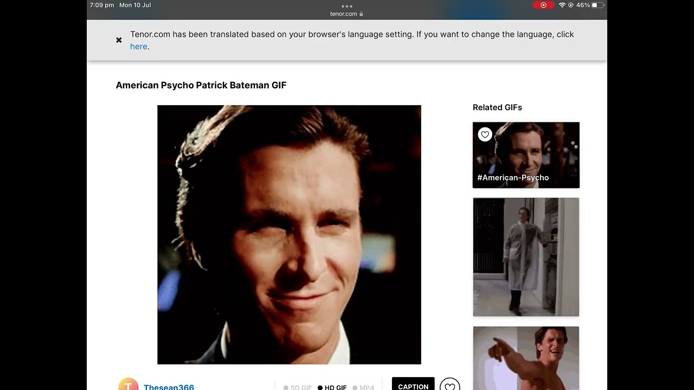Tap the Wi-Fi status icon

pyautogui.click(x=562, y=5)
